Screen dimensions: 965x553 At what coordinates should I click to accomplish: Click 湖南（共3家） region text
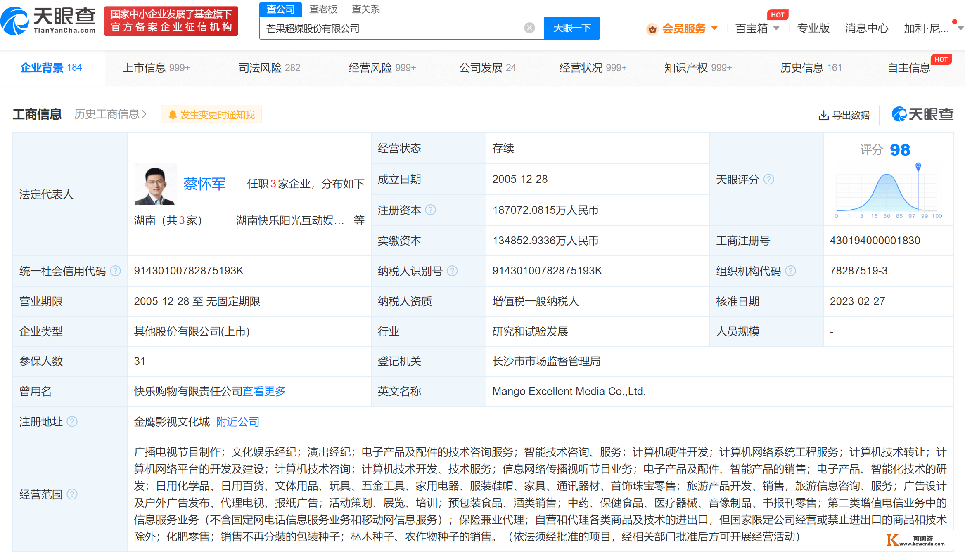coord(168,220)
